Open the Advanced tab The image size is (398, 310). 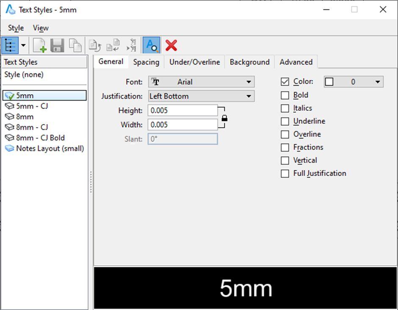[x=296, y=62]
